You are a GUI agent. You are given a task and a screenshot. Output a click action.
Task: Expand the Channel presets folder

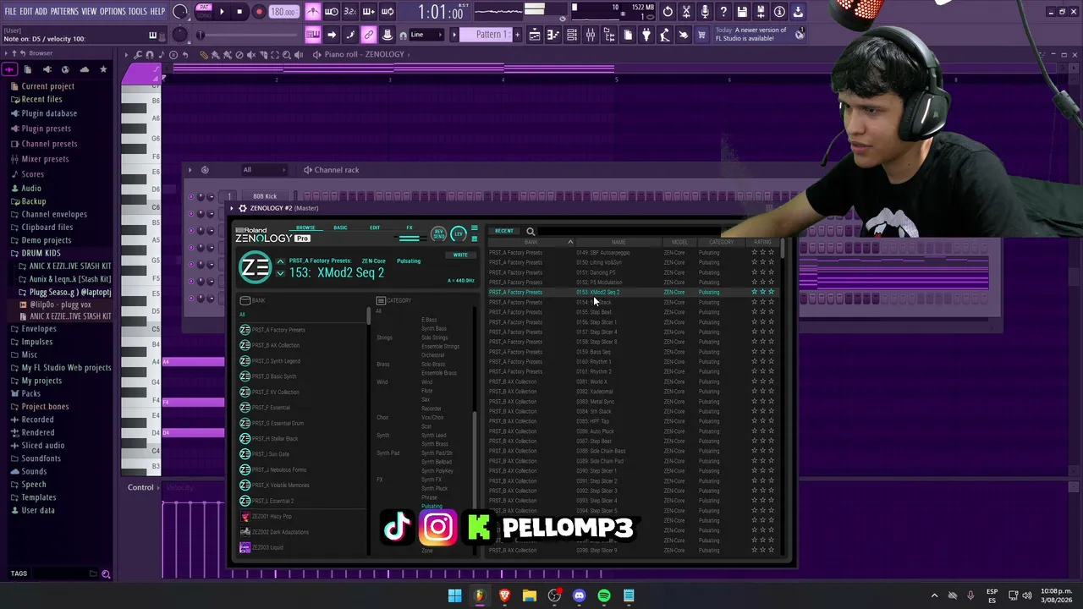49,144
